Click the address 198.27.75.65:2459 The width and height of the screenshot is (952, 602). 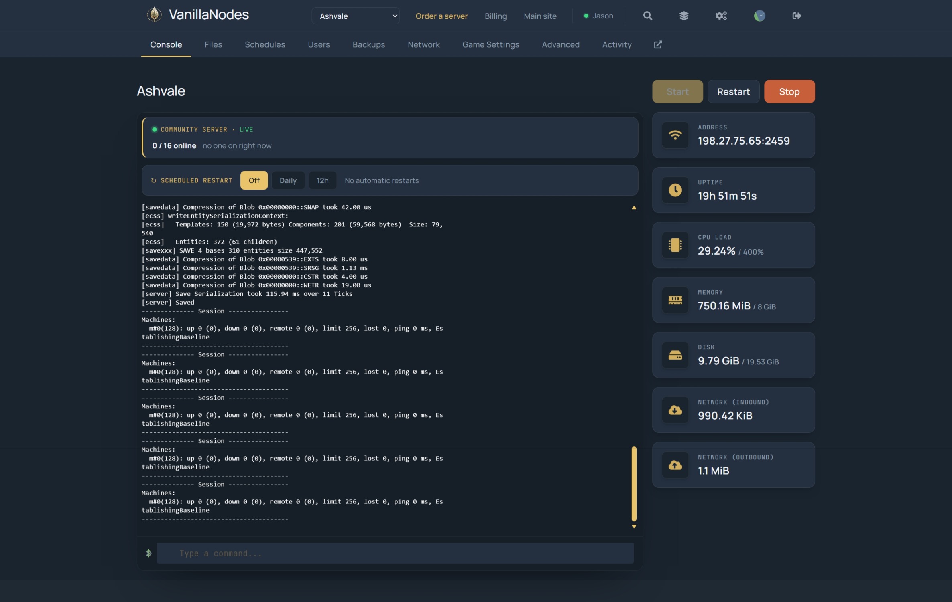[x=744, y=141]
